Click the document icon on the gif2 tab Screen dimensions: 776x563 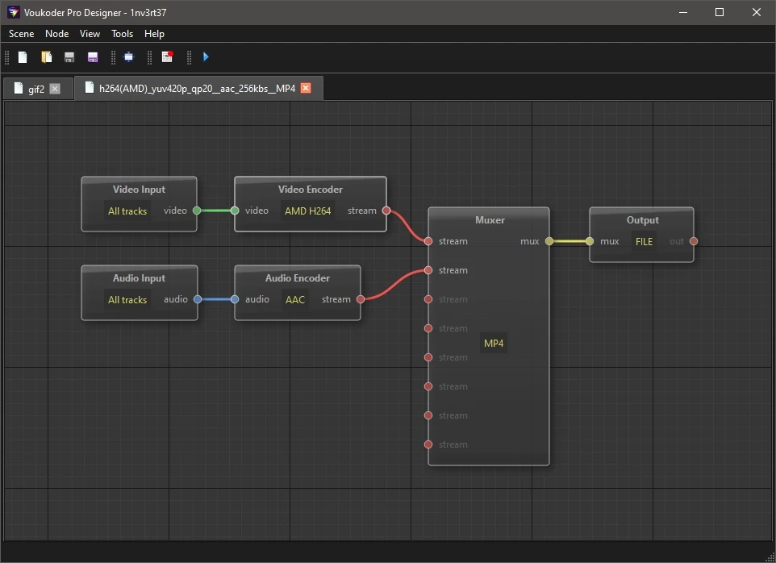click(19, 88)
